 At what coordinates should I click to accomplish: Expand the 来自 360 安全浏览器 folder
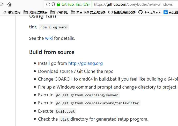pos(88,12)
